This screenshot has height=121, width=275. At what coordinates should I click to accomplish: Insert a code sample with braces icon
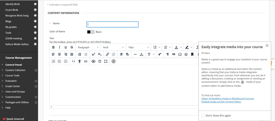86,61
